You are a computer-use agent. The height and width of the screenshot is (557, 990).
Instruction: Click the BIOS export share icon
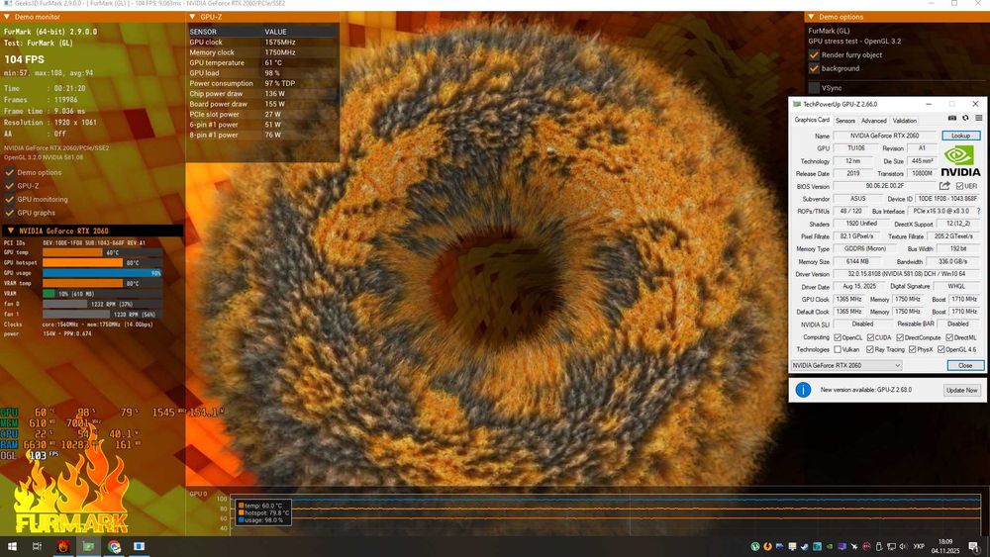pos(944,185)
